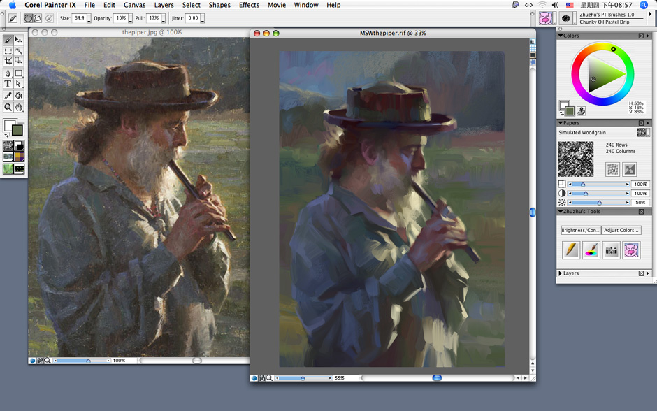Toggle the third icon on MSWthepiper's scrollbar
This screenshot has width=657, height=411.
coord(533,55)
